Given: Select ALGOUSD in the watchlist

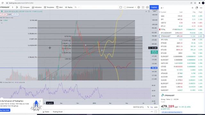Looking at the screenshot, I should point(182,77).
